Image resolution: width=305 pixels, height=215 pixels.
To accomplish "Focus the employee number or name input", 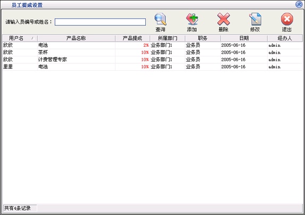I will 100,22.
